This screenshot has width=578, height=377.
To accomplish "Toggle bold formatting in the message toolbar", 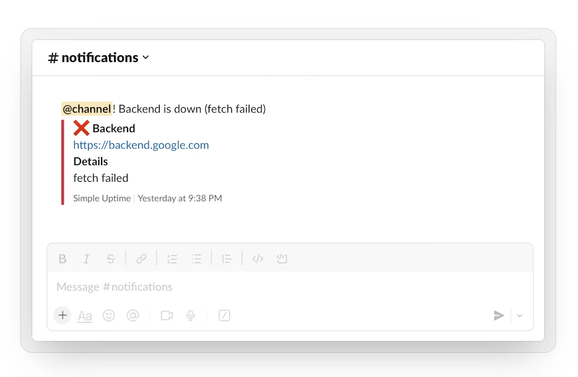I will click(x=63, y=258).
